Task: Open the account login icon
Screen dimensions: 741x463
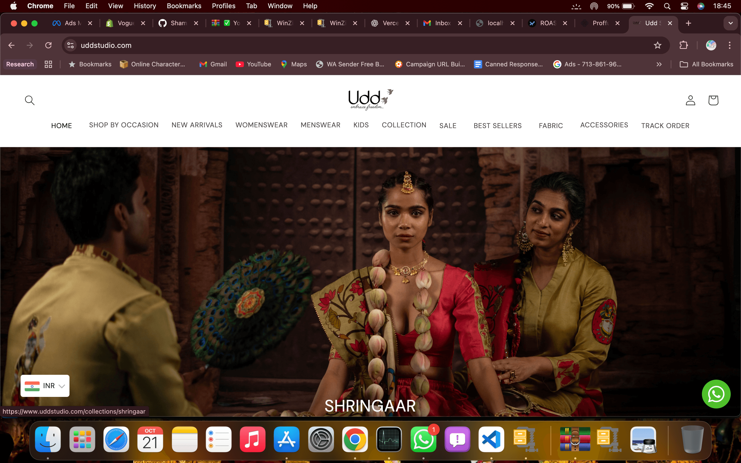Action: 690,100
